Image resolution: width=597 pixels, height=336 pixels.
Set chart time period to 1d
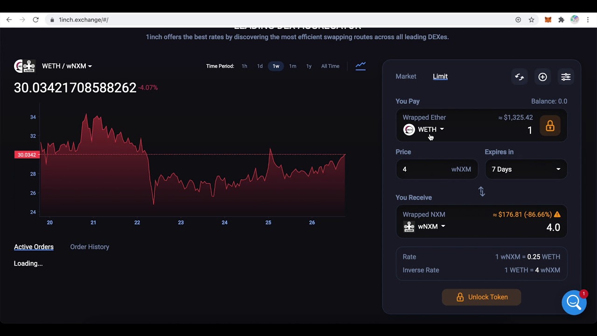coord(260,66)
